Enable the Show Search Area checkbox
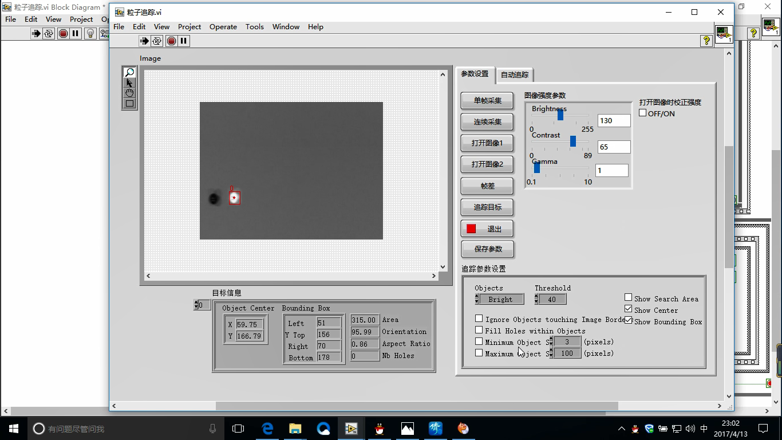The width and height of the screenshot is (782, 440). pyautogui.click(x=628, y=298)
